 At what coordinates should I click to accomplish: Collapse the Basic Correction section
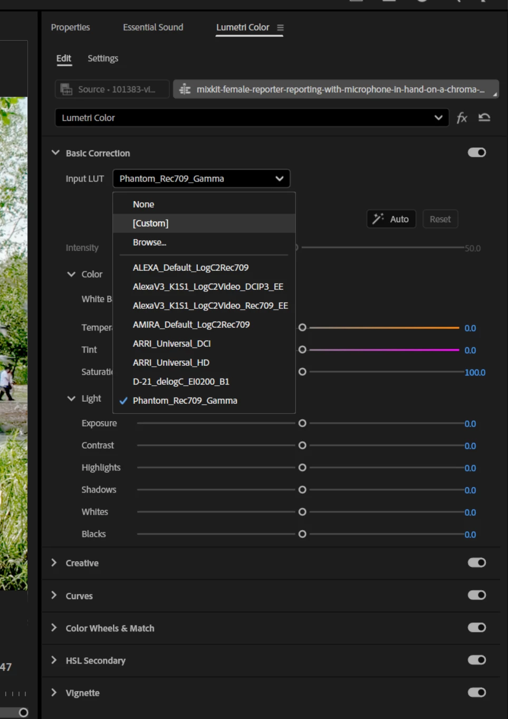tap(55, 153)
